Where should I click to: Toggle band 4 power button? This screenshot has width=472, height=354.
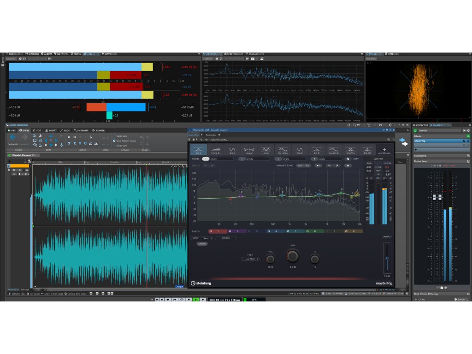269,231
